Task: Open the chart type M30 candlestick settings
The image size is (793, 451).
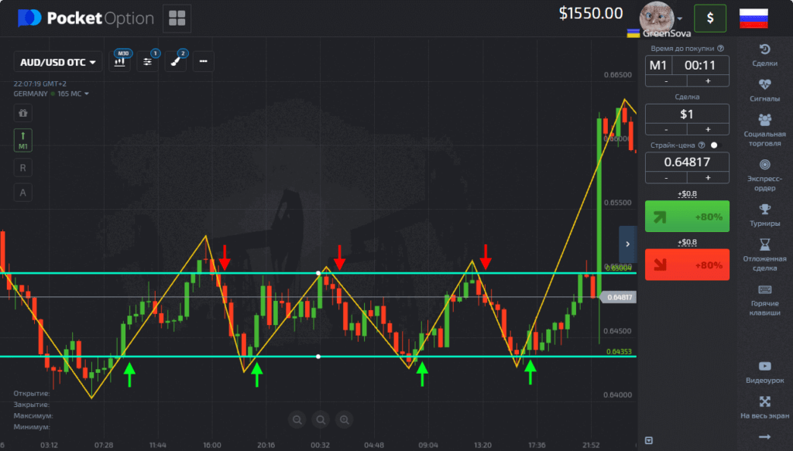Action: click(x=121, y=61)
